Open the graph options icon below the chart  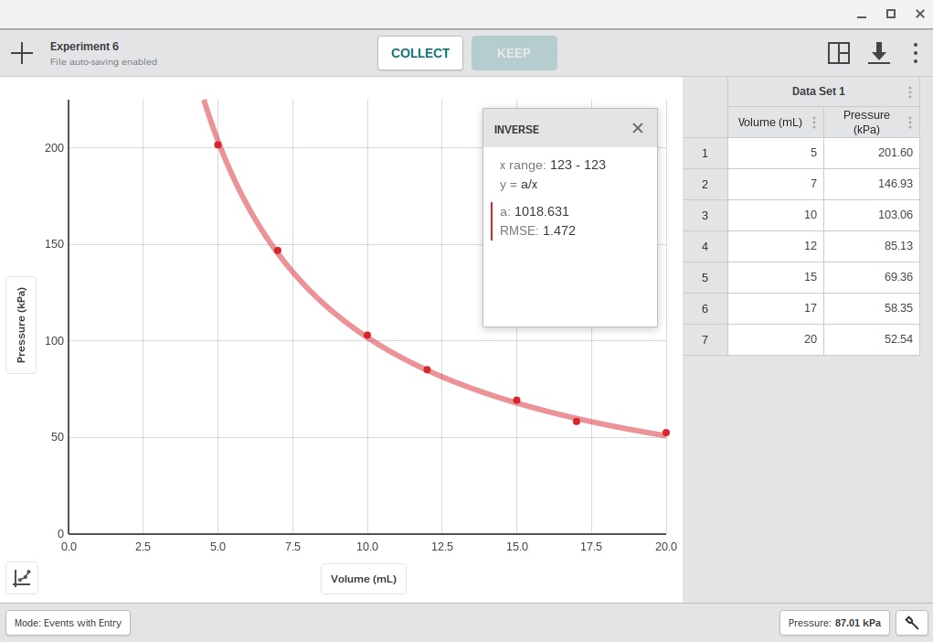coord(21,578)
